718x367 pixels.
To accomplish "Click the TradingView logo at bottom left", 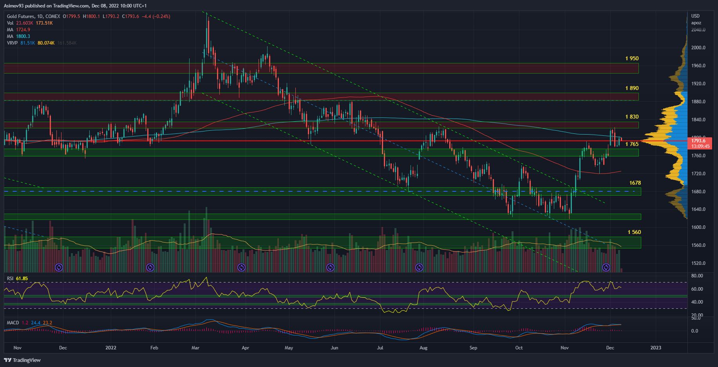I will coord(22,360).
